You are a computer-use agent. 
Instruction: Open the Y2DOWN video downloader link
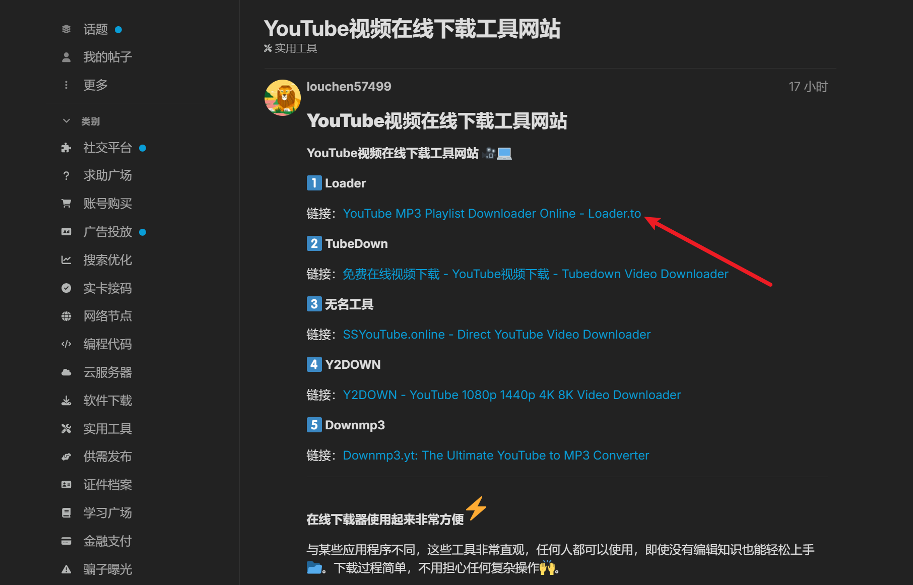[512, 395]
